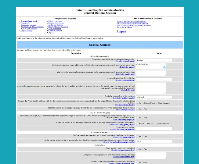Screen dimensions: 199x164
Task: Open Non-digest options category
Action: click(29, 29)
